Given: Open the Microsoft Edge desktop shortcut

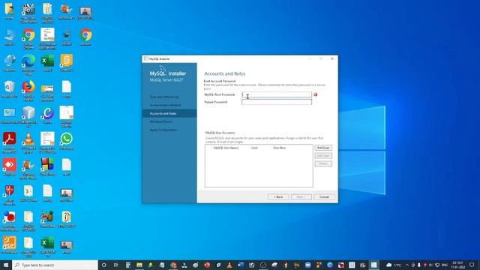Looking at the screenshot, I should (28, 64).
